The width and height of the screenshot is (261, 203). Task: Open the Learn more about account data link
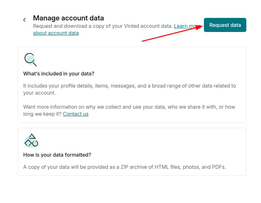pos(56,33)
